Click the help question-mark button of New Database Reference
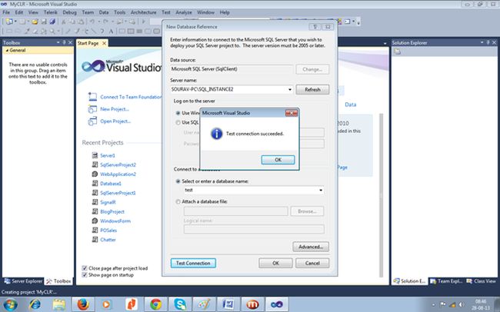The width and height of the screenshot is (500, 312). pyautogui.click(x=315, y=27)
